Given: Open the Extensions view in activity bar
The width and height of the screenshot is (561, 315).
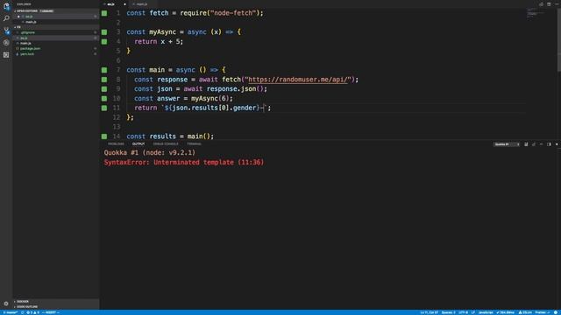Looking at the screenshot, I should click(x=6, y=54).
